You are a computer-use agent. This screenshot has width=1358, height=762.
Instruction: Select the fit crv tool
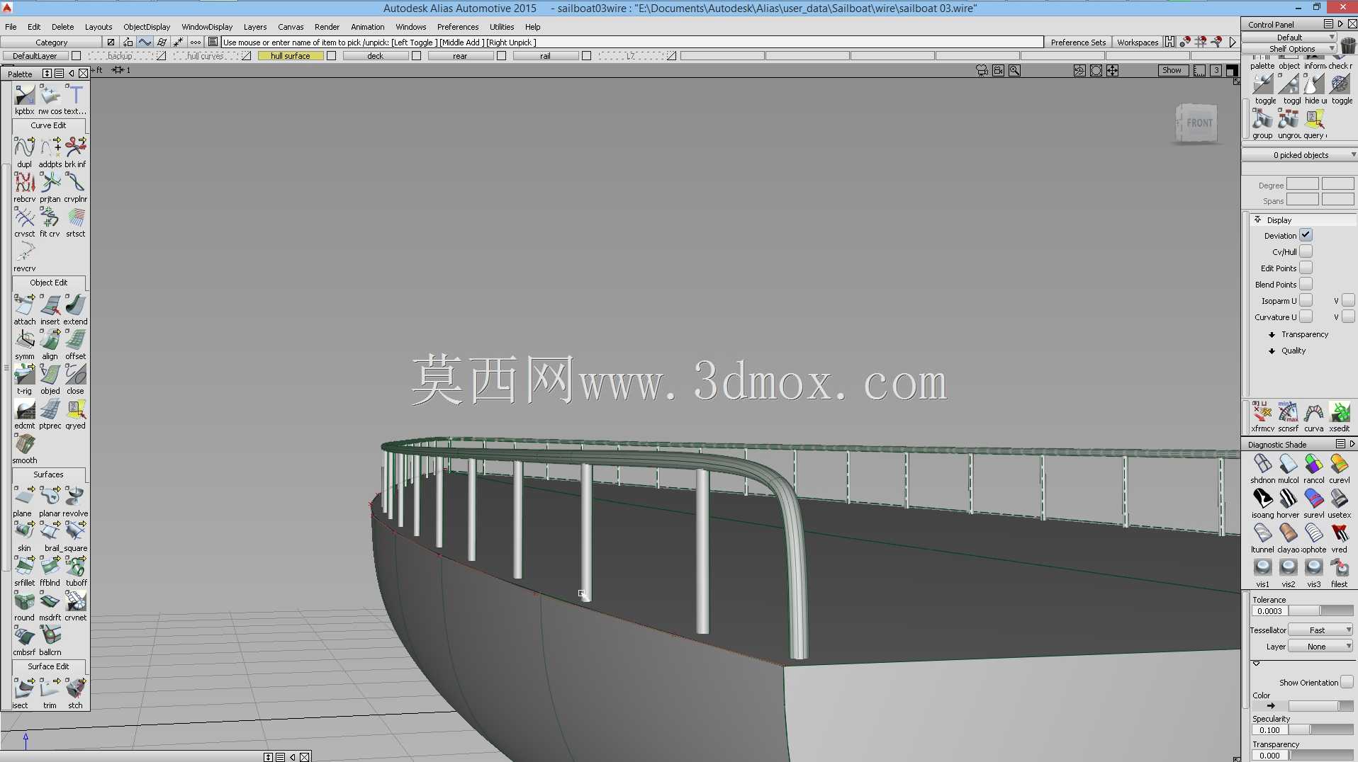pyautogui.click(x=50, y=217)
